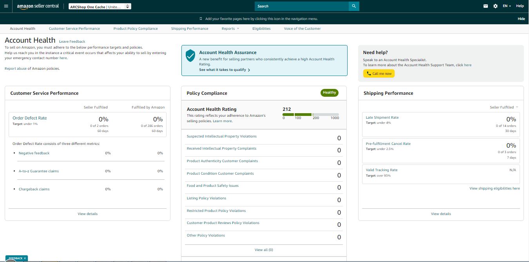The height and width of the screenshot is (262, 529).
Task: Open the EN language dropdown
Action: 507,6
